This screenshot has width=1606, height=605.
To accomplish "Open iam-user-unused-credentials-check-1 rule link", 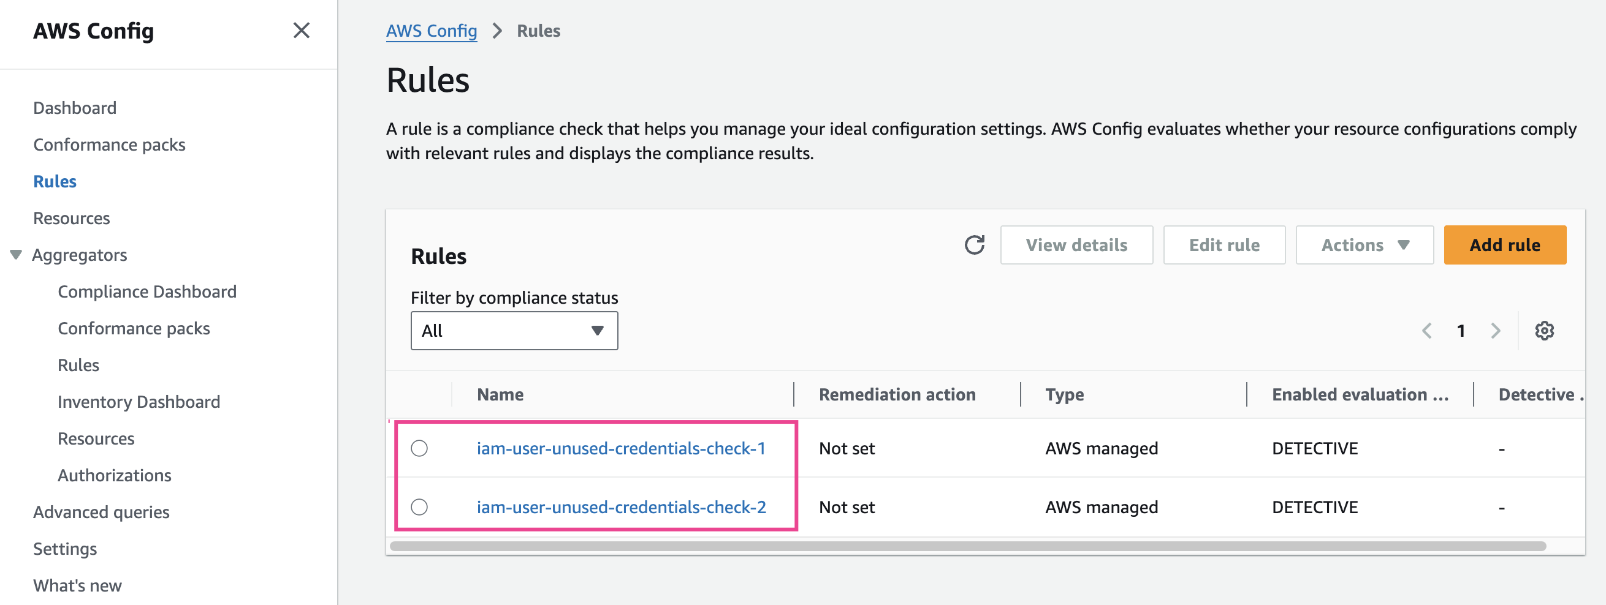I will (x=620, y=448).
